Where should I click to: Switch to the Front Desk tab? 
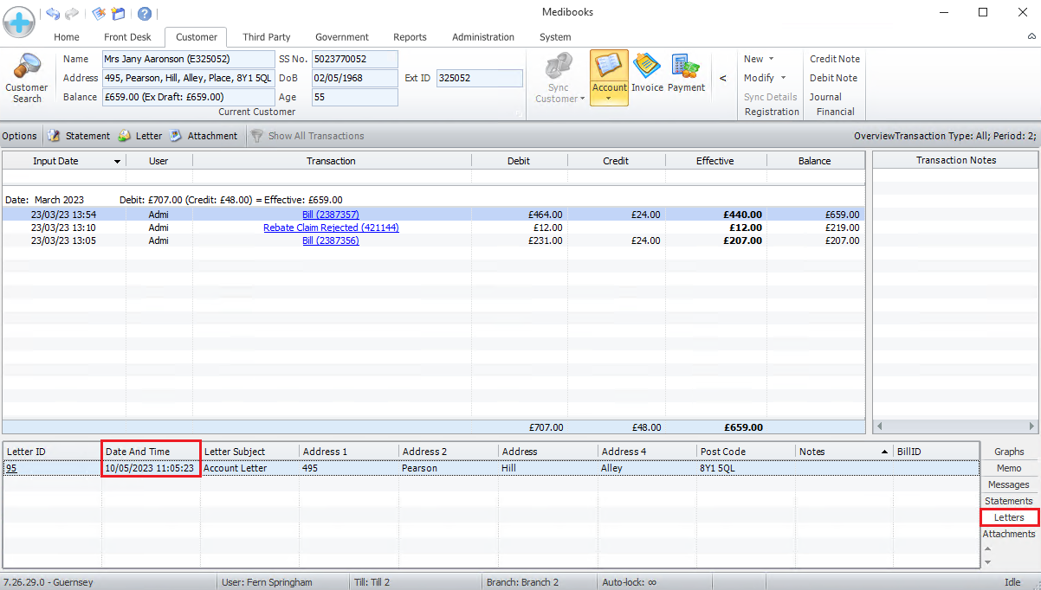tap(127, 37)
